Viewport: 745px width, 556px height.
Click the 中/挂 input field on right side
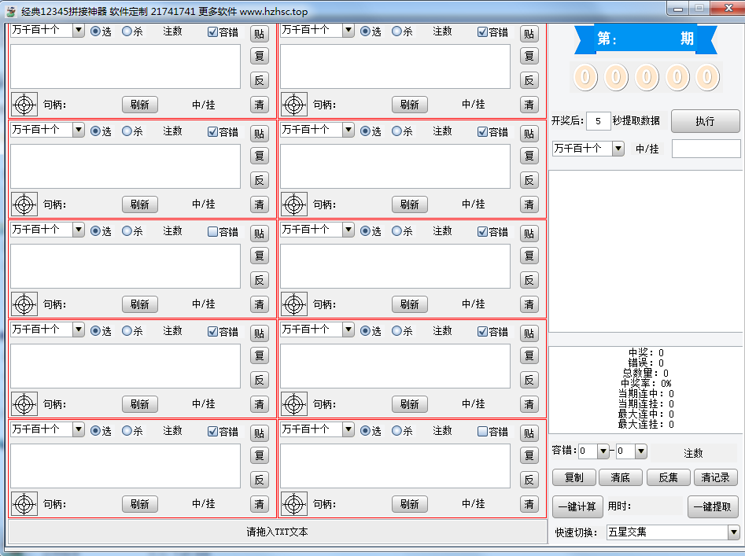click(706, 149)
